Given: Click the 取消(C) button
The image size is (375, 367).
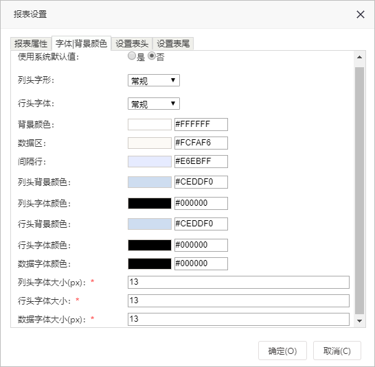Looking at the screenshot, I should (x=337, y=351).
